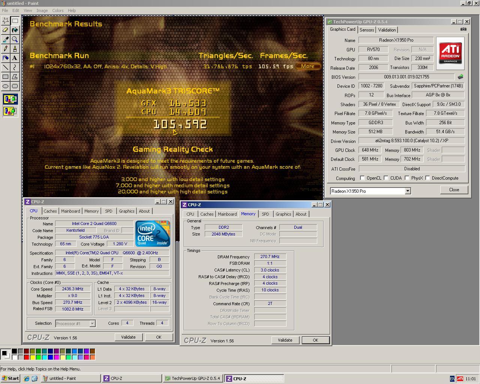Click the BIOS Version field
The width and height of the screenshot is (480, 384).
(406, 77)
